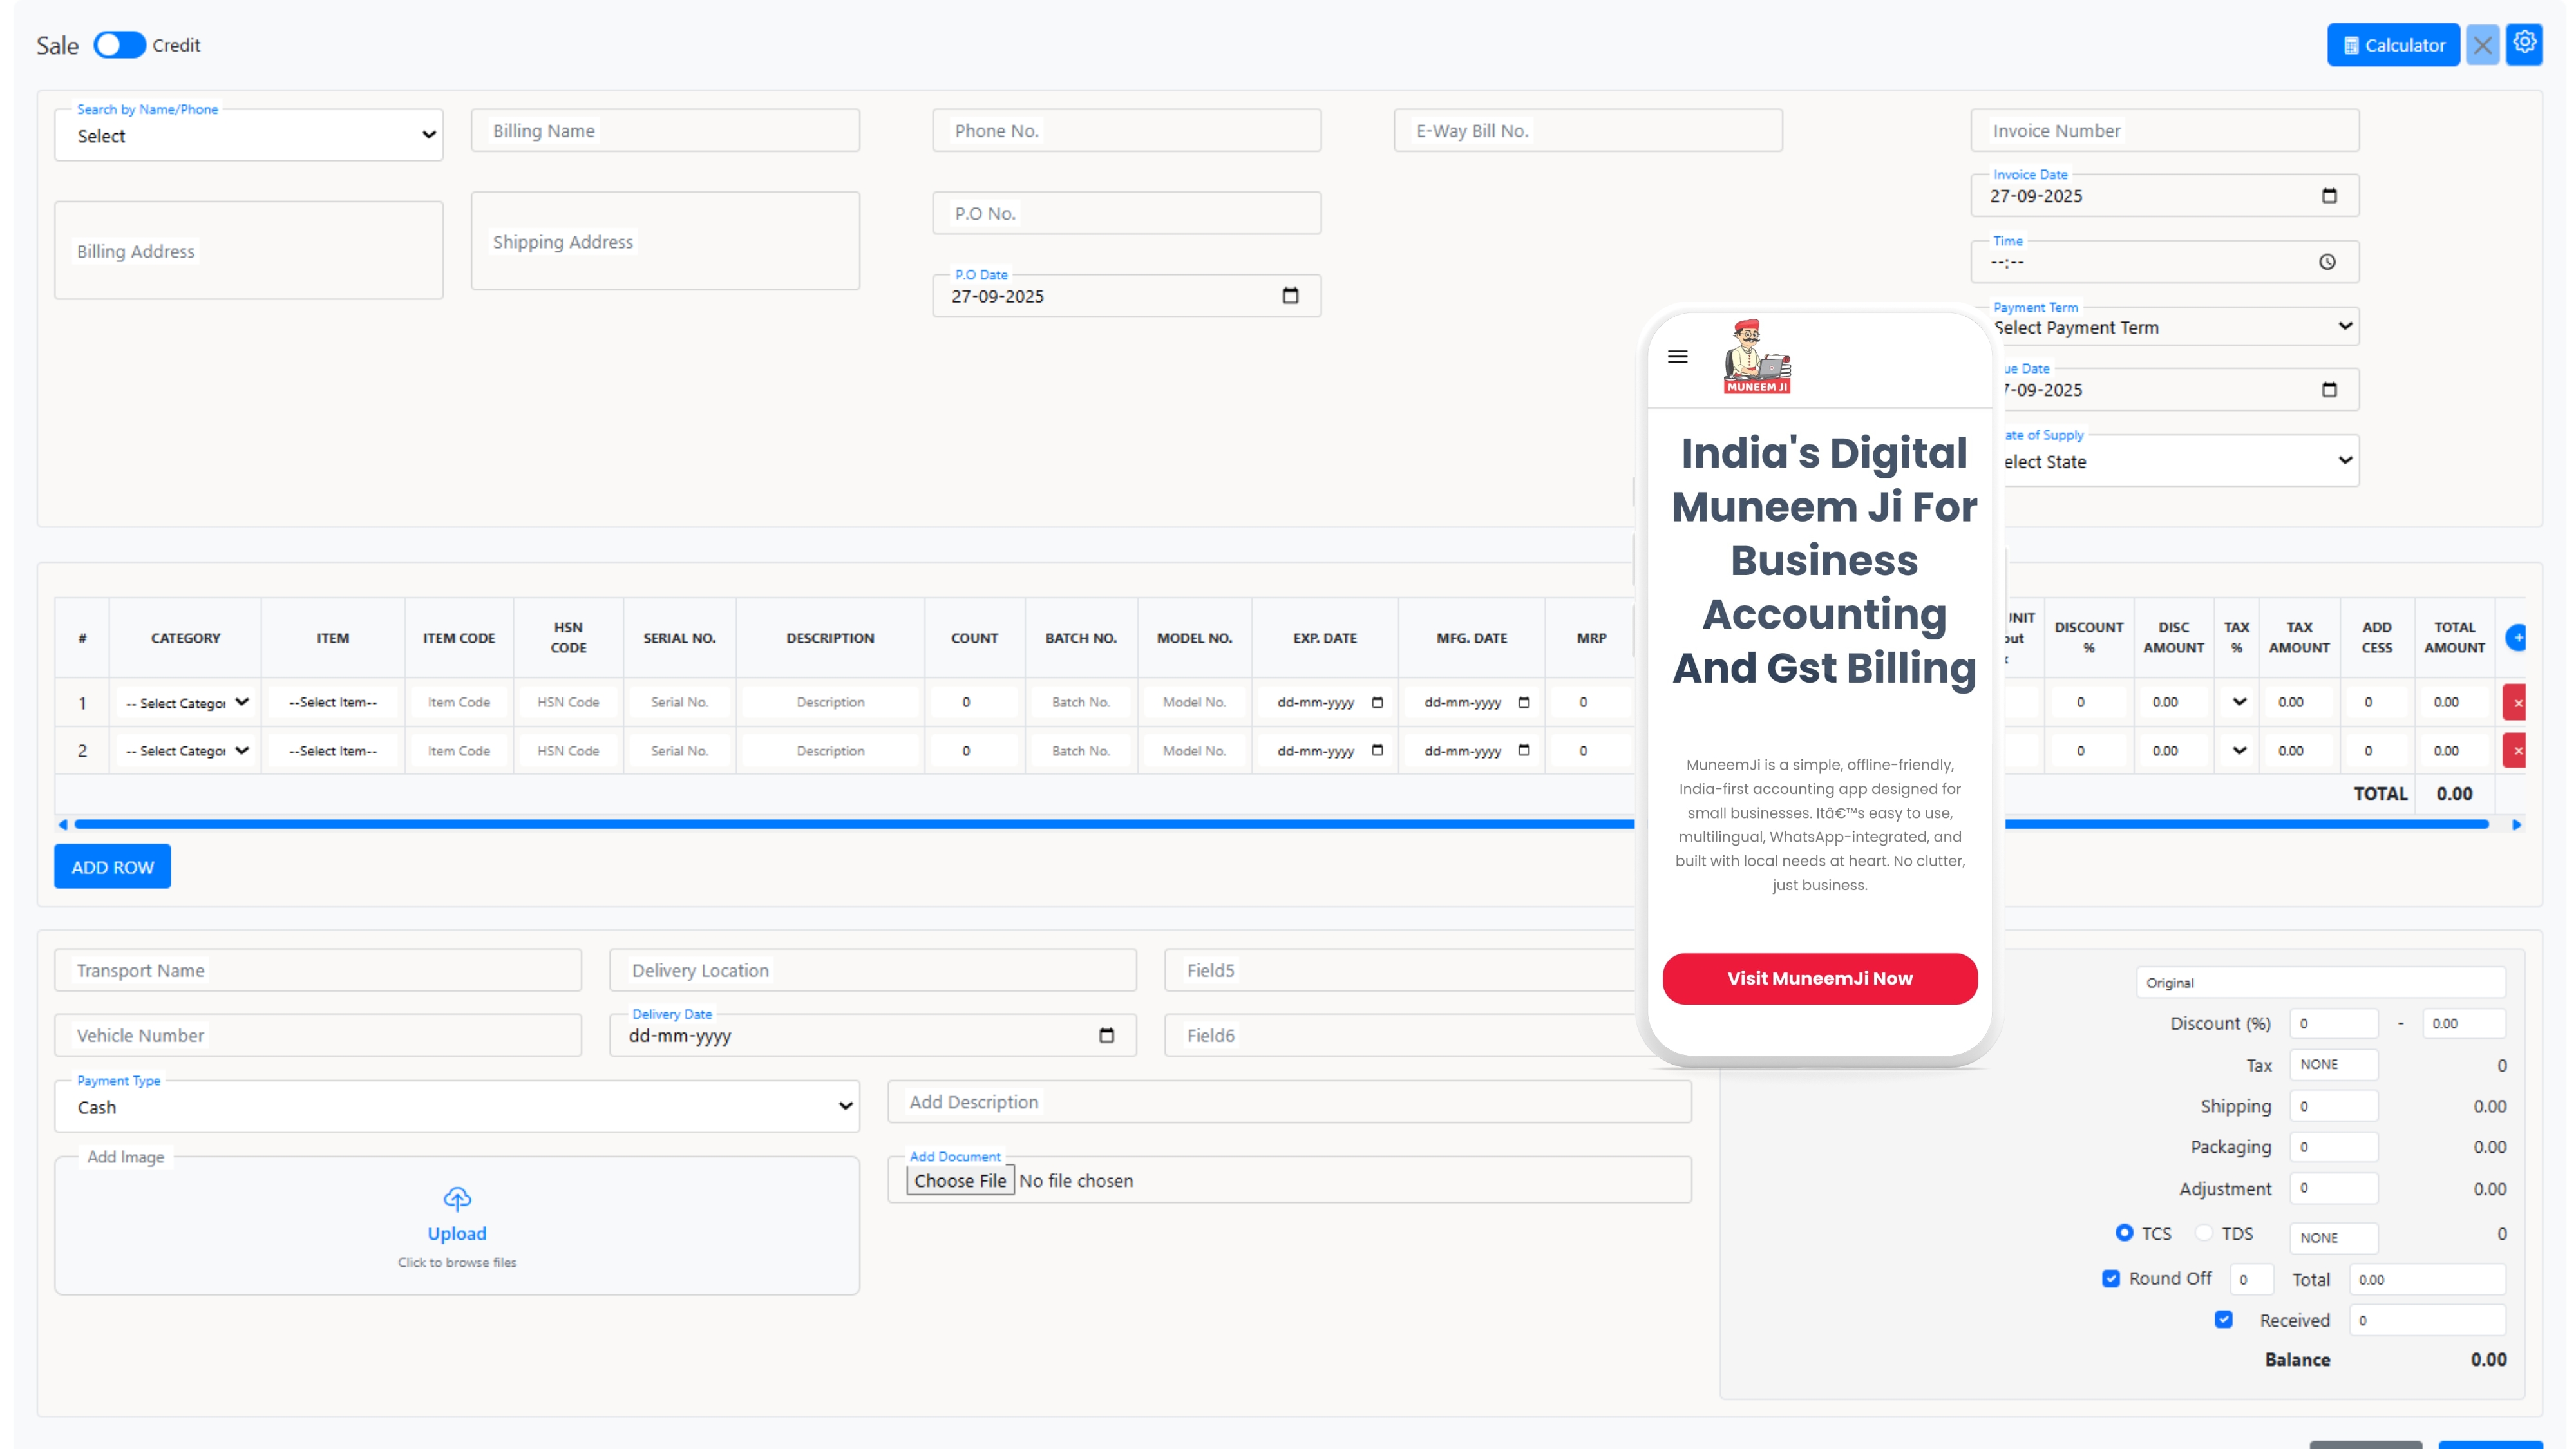2576x1449 pixels.
Task: Focus the P.O No. field
Action: point(1127,213)
